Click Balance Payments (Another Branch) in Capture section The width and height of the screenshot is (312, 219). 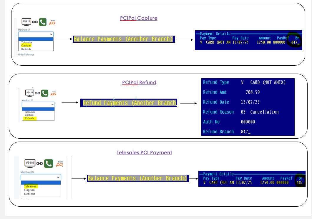coord(123,39)
